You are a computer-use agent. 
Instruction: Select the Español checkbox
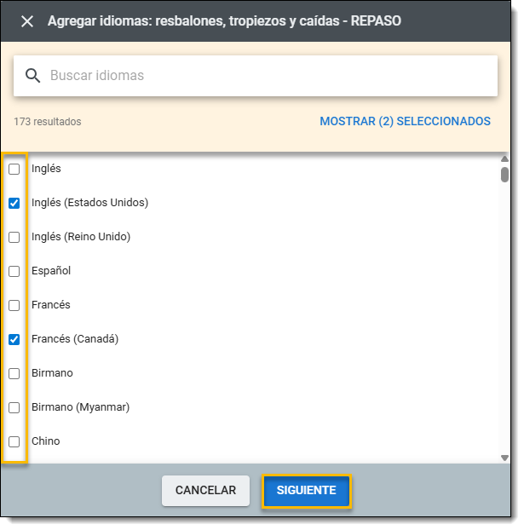[x=14, y=272]
